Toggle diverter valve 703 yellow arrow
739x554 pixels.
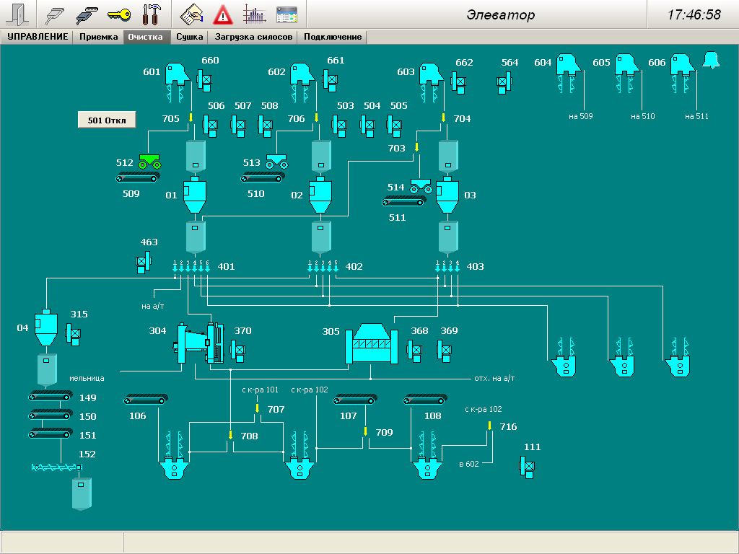click(416, 147)
